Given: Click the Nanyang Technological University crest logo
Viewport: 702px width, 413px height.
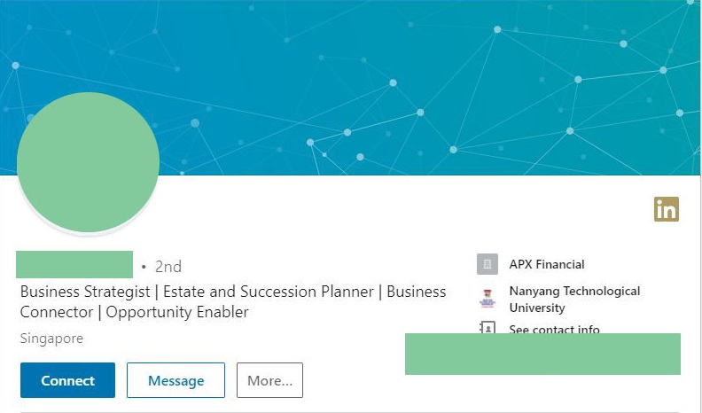Looking at the screenshot, I should [x=487, y=299].
